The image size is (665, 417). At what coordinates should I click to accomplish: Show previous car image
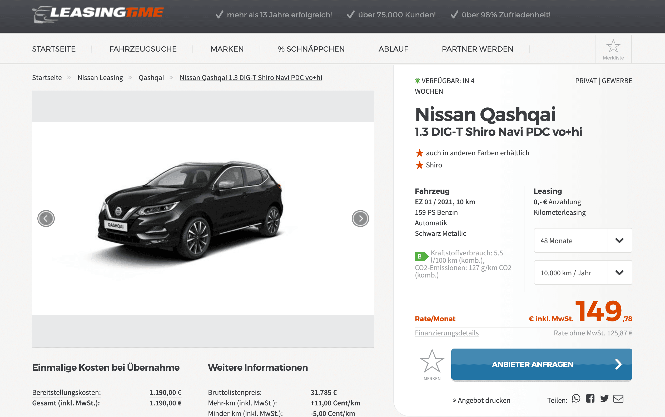46,219
